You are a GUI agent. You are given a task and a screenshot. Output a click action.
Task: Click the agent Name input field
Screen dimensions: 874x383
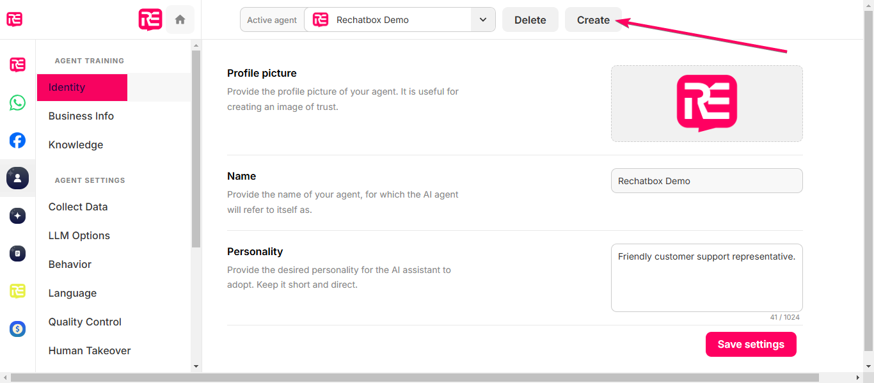click(707, 181)
